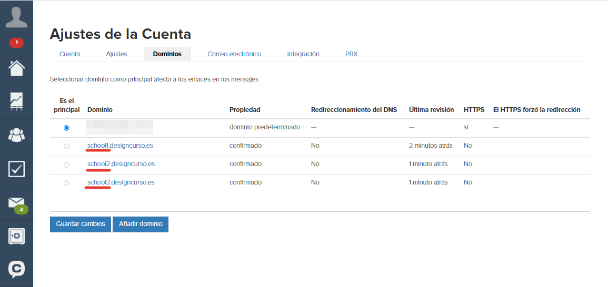
Task: Set school1.designcurso.es as principal domain
Action: pyautogui.click(x=66, y=146)
